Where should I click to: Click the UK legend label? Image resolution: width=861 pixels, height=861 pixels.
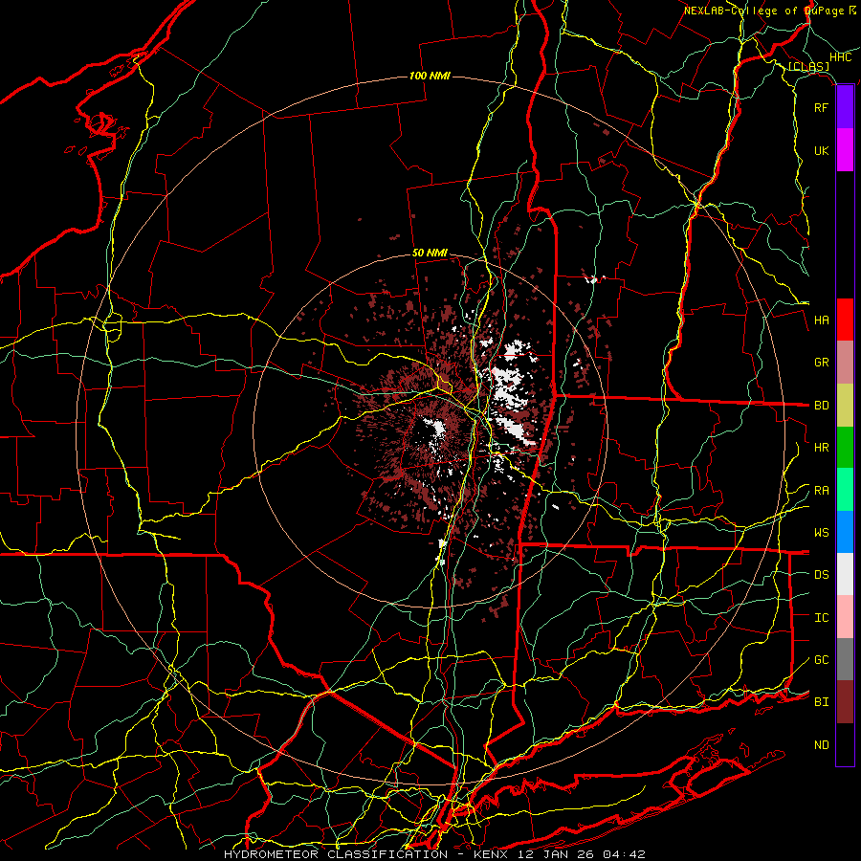coord(822,150)
